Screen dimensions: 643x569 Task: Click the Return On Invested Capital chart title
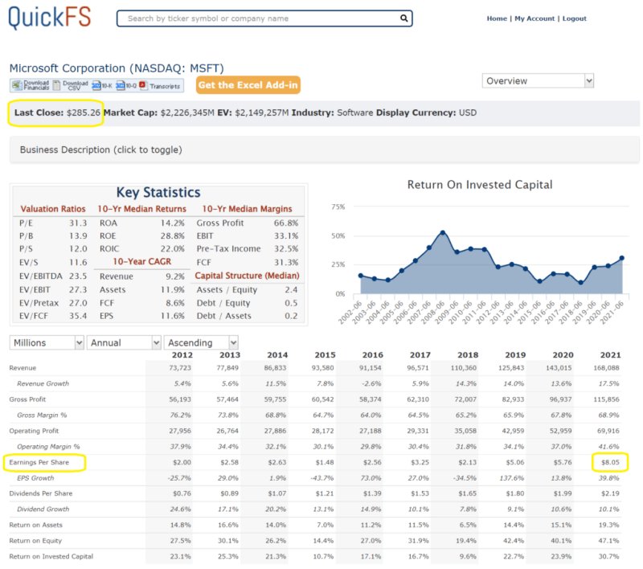(480, 185)
